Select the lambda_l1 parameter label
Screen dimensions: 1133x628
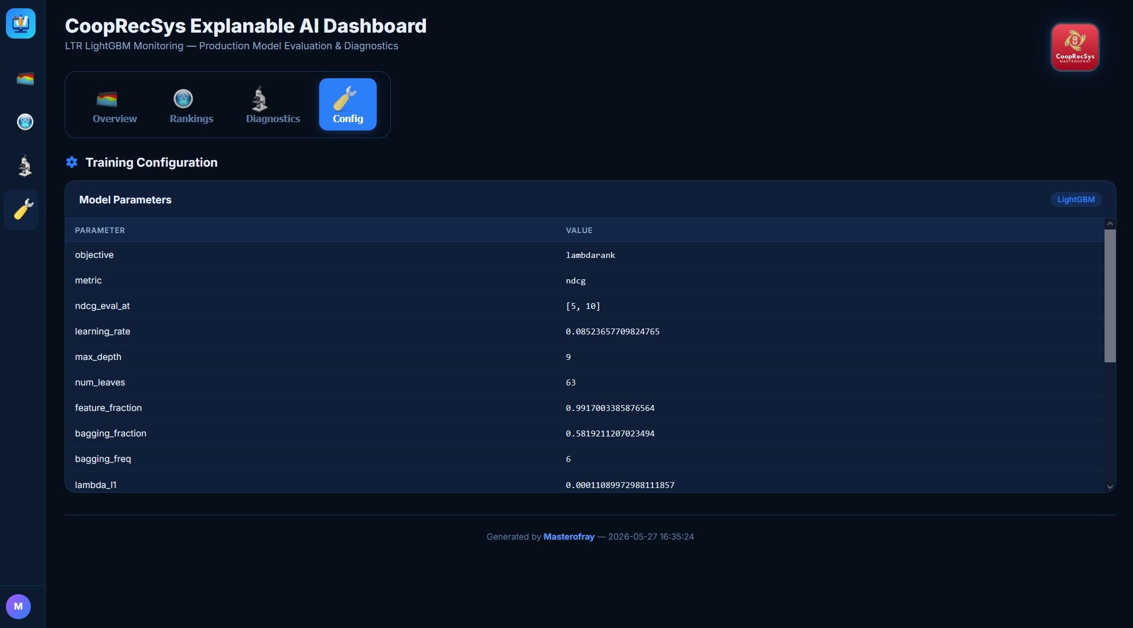(96, 485)
